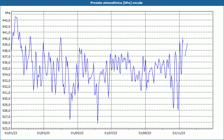224x140 pixels.
Task: Select the 943,0 y-axis value
Action: [6, 20]
